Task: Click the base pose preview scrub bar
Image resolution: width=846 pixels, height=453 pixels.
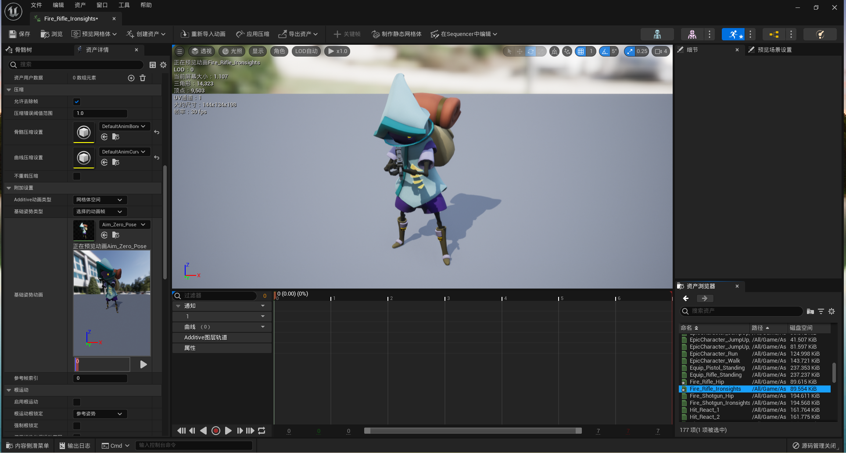Action: [x=102, y=364]
